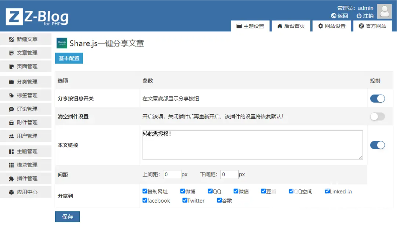Click the 保存 save button
The image size is (397, 226).
click(x=67, y=217)
